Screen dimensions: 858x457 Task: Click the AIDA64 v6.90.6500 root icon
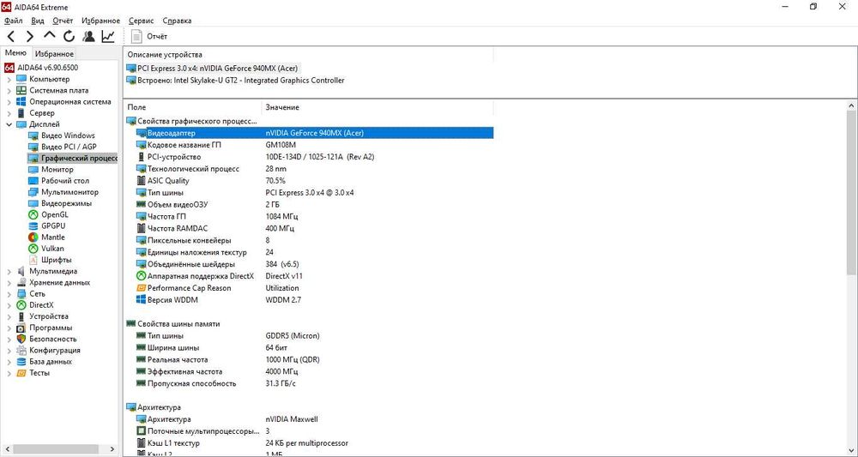point(9,68)
